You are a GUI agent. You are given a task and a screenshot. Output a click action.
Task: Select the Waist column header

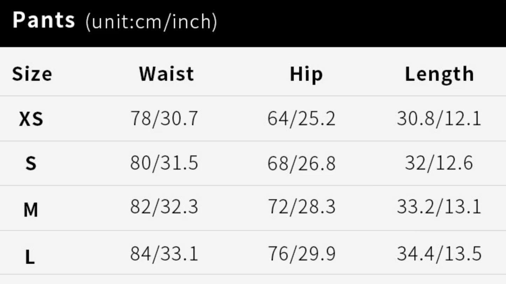coord(166,74)
